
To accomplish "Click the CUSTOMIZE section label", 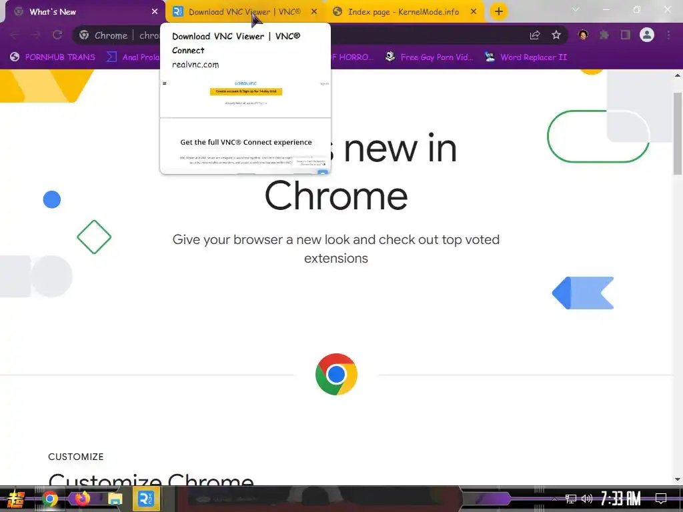I will click(76, 457).
